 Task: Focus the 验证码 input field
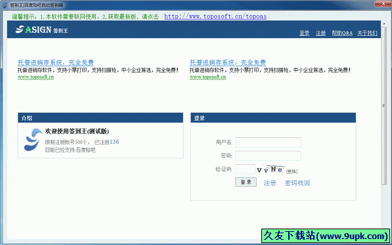tap(245, 169)
